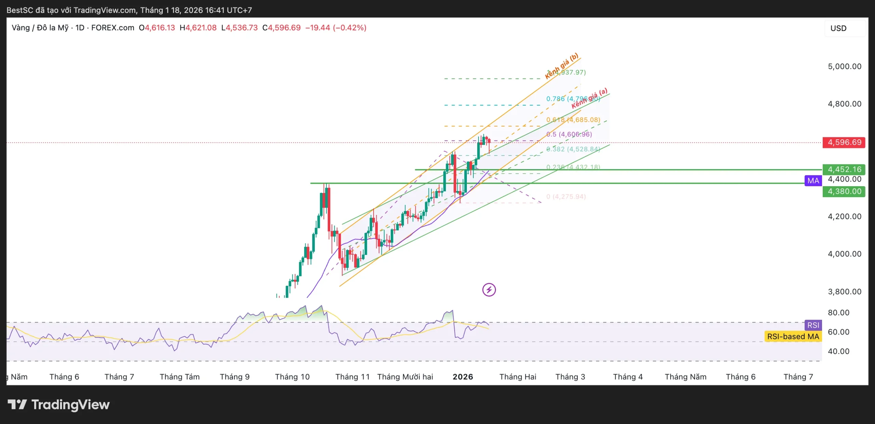Click the TradingView logo at bottom left
The image size is (875, 424).
(x=58, y=405)
